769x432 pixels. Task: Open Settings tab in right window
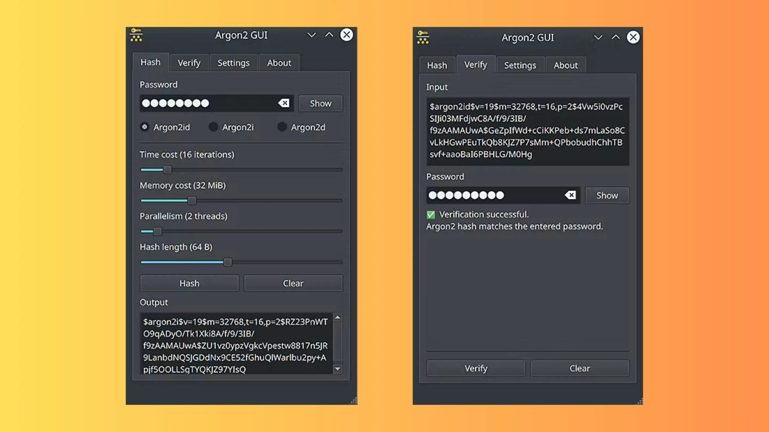pos(520,65)
